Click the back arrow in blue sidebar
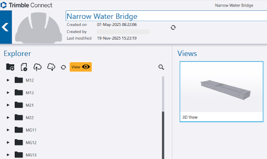This screenshot has width=267, height=159. pos(6,27)
